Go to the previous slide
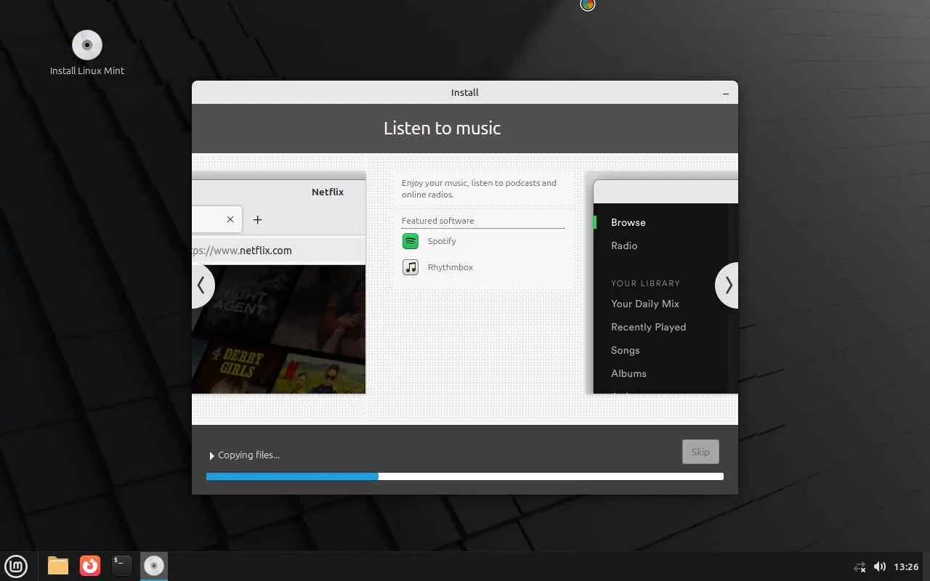 pos(202,285)
